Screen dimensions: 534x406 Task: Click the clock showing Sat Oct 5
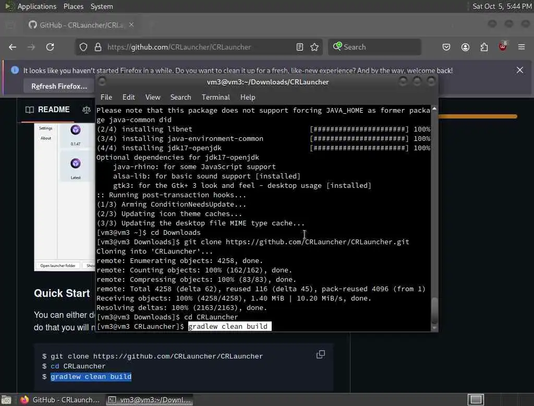pos(502,6)
